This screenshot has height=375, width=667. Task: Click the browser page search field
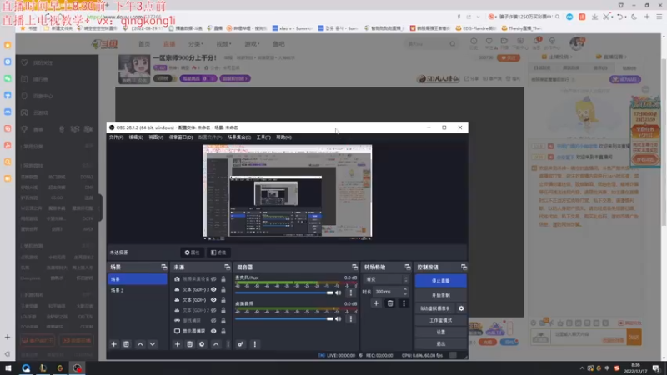431,44
